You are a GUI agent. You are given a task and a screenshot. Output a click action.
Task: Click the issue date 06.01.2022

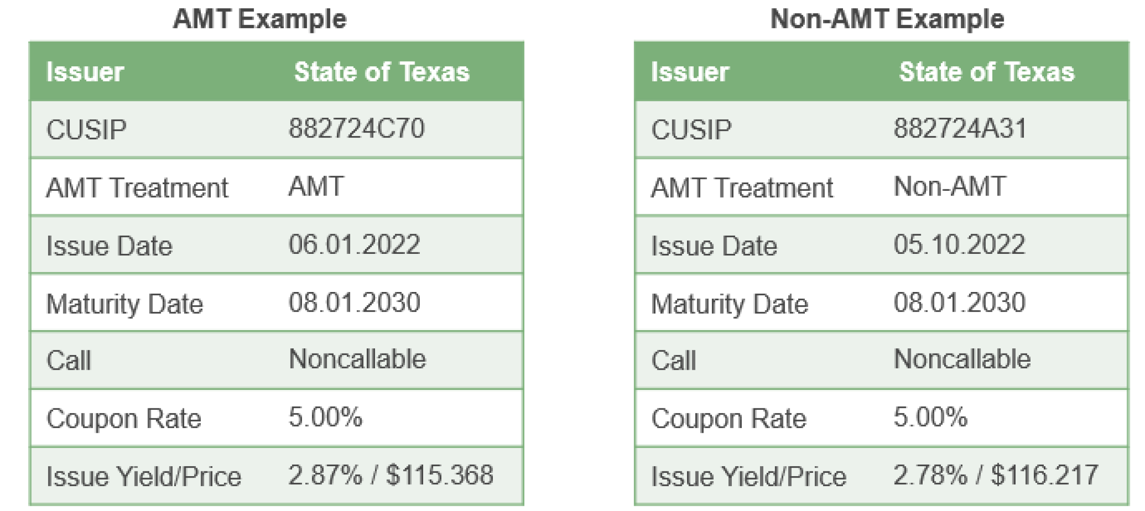click(354, 245)
